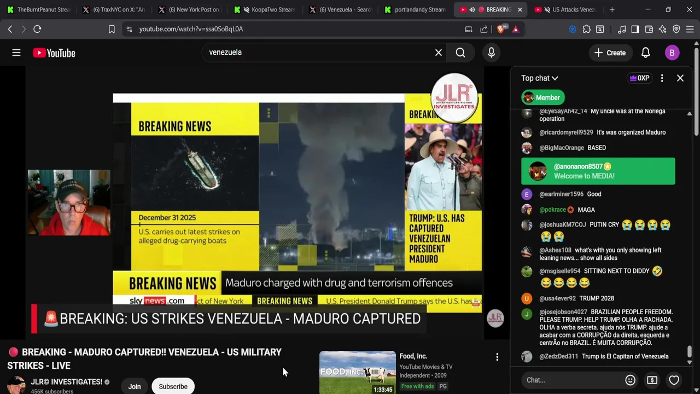700x394 pixels.
Task: Open the channel avatar under the title
Action: [x=16, y=385]
